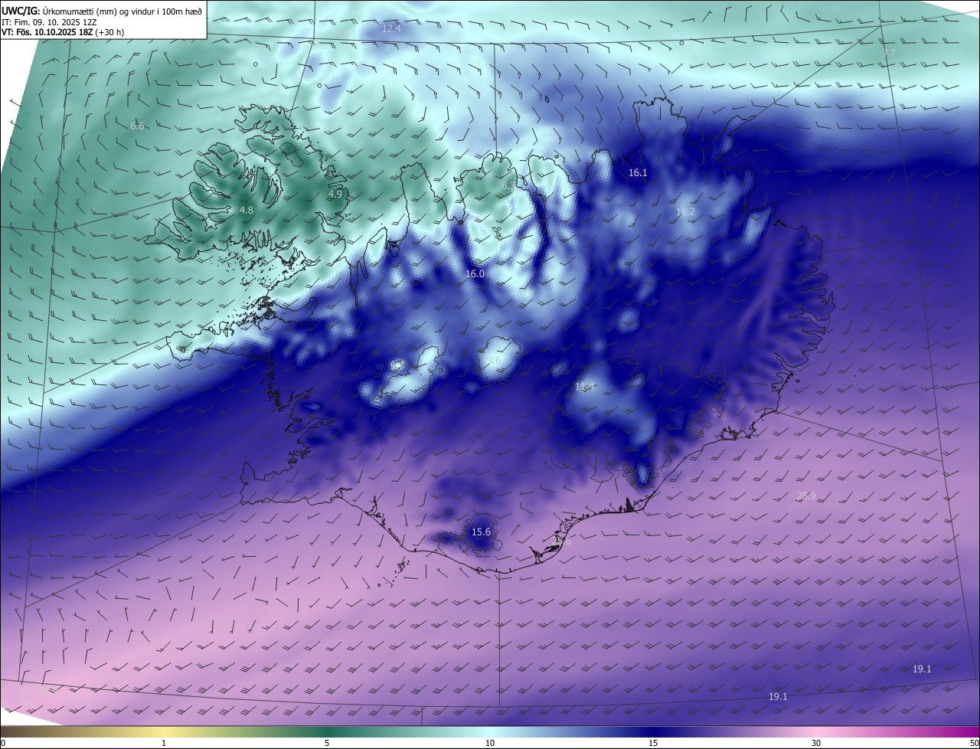
Task: Select the 12.4 value label on the map
Action: click(x=391, y=29)
